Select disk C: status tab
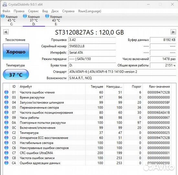The width and height of the screenshot is (178, 175). [11, 20]
